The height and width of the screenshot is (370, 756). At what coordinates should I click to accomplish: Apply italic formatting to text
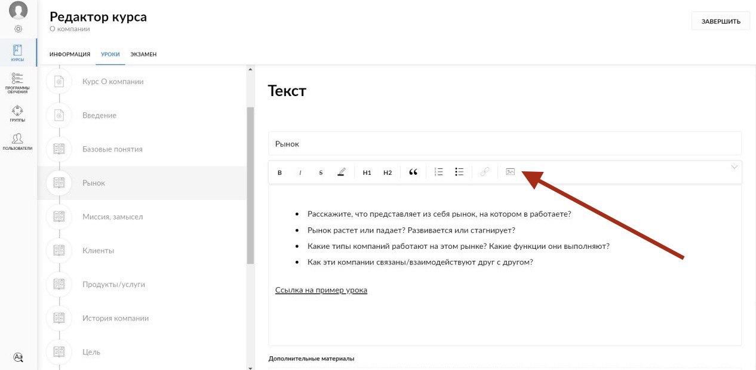coord(300,172)
